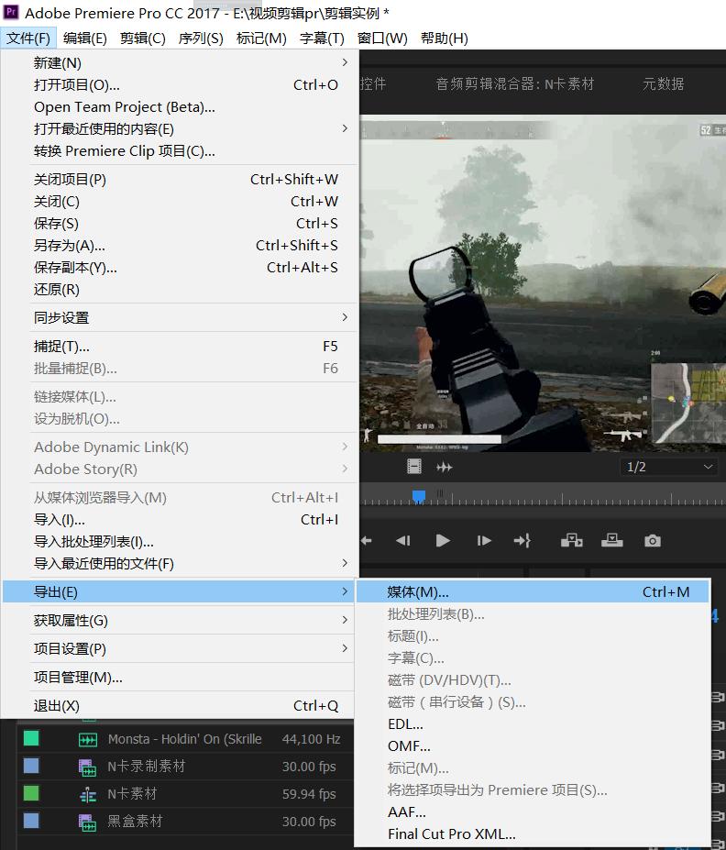This screenshot has height=850, width=726.
Task: Click the Drag Audio Only waveform icon
Action: point(445,467)
